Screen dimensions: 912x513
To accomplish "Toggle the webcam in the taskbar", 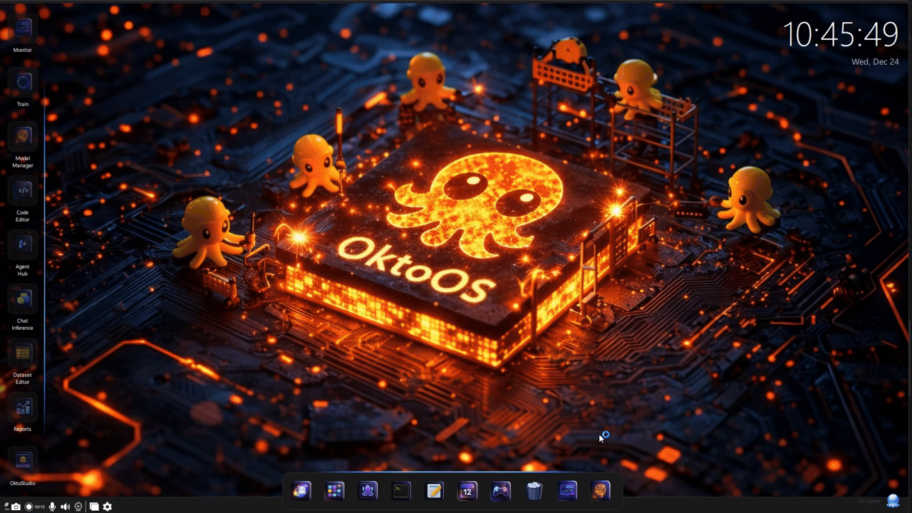I will pyautogui.click(x=78, y=506).
